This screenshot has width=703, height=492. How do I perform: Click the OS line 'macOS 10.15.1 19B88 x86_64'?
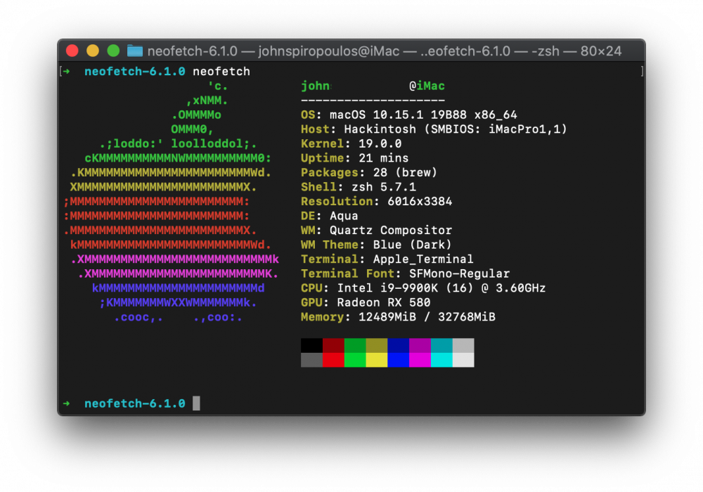click(423, 115)
